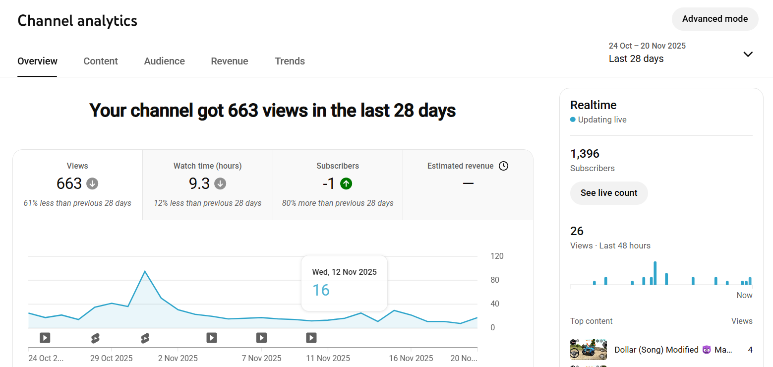Screen dimensions: 773x367
Task: Enable Advanced mode
Action: pos(715,19)
